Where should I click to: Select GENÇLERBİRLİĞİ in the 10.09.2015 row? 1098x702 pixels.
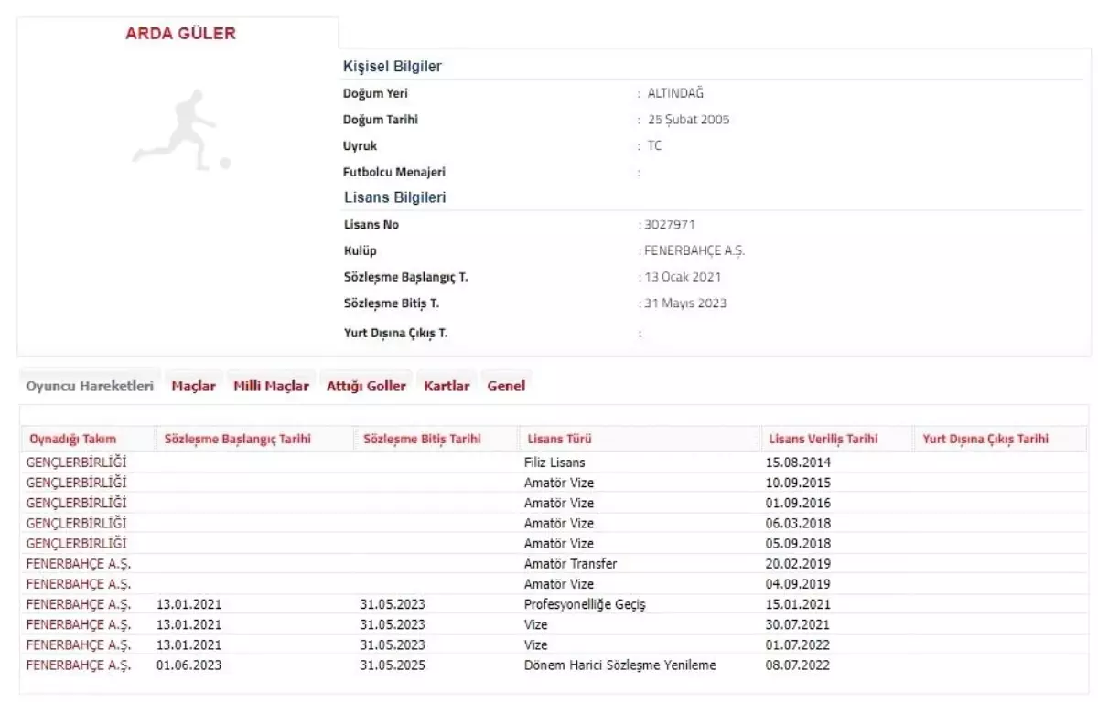pos(77,483)
